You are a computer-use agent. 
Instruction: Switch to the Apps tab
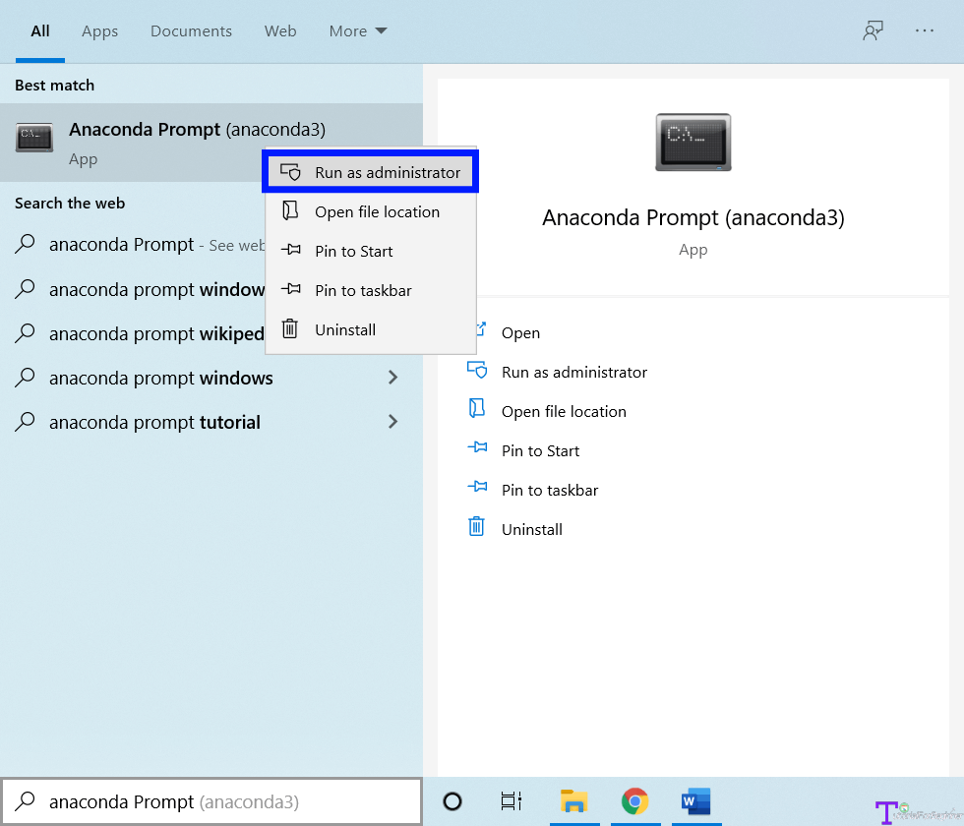coord(99,31)
